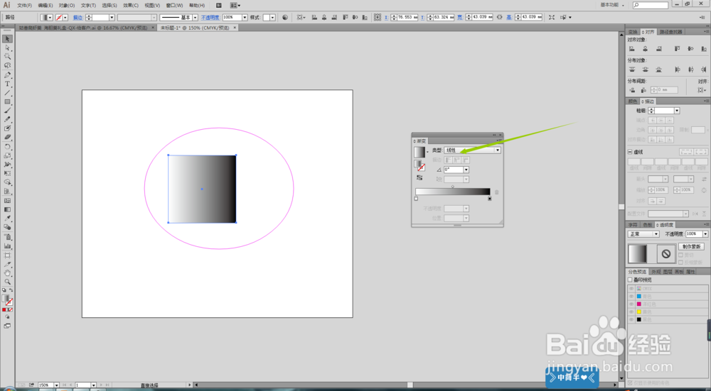Select the Eyedropper tool
The image size is (711, 391).
[7, 219]
